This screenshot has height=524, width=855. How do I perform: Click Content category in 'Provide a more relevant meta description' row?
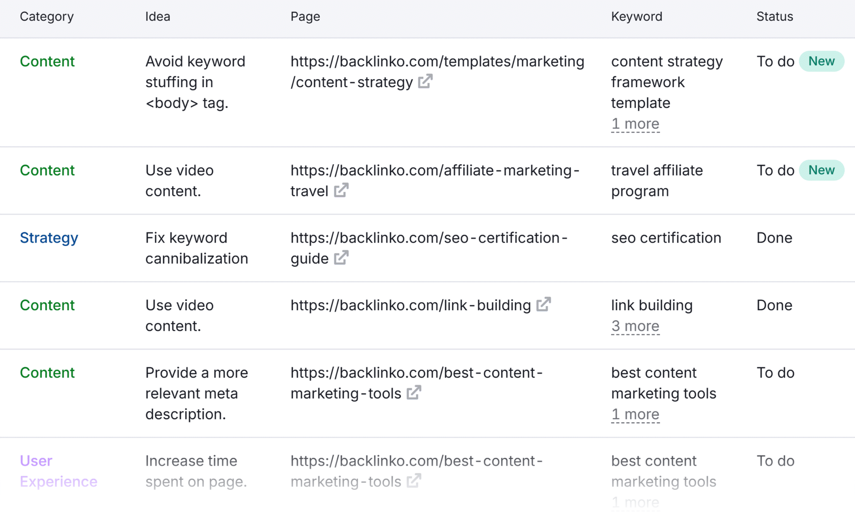pos(47,372)
